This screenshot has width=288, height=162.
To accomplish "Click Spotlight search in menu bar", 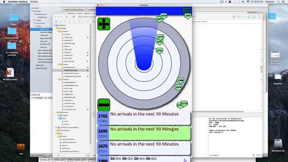I will pyautogui.click(x=279, y=2).
